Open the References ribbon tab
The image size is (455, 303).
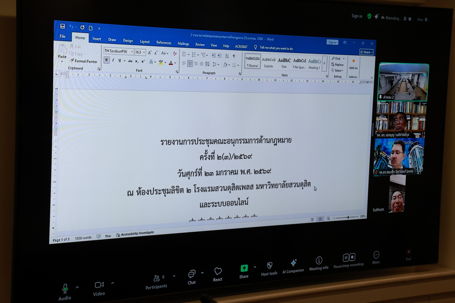pos(164,43)
